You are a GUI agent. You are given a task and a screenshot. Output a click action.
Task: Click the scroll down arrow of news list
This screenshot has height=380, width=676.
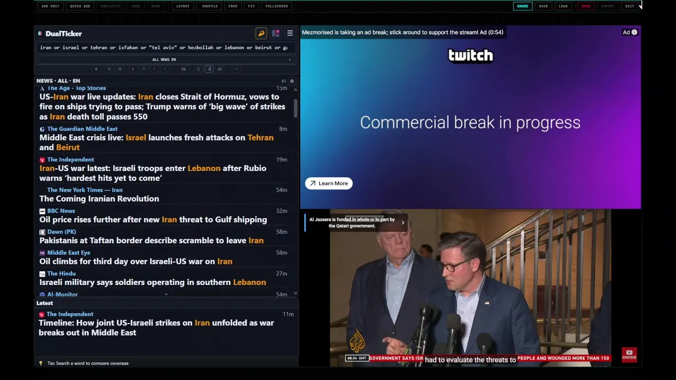pyautogui.click(x=295, y=293)
